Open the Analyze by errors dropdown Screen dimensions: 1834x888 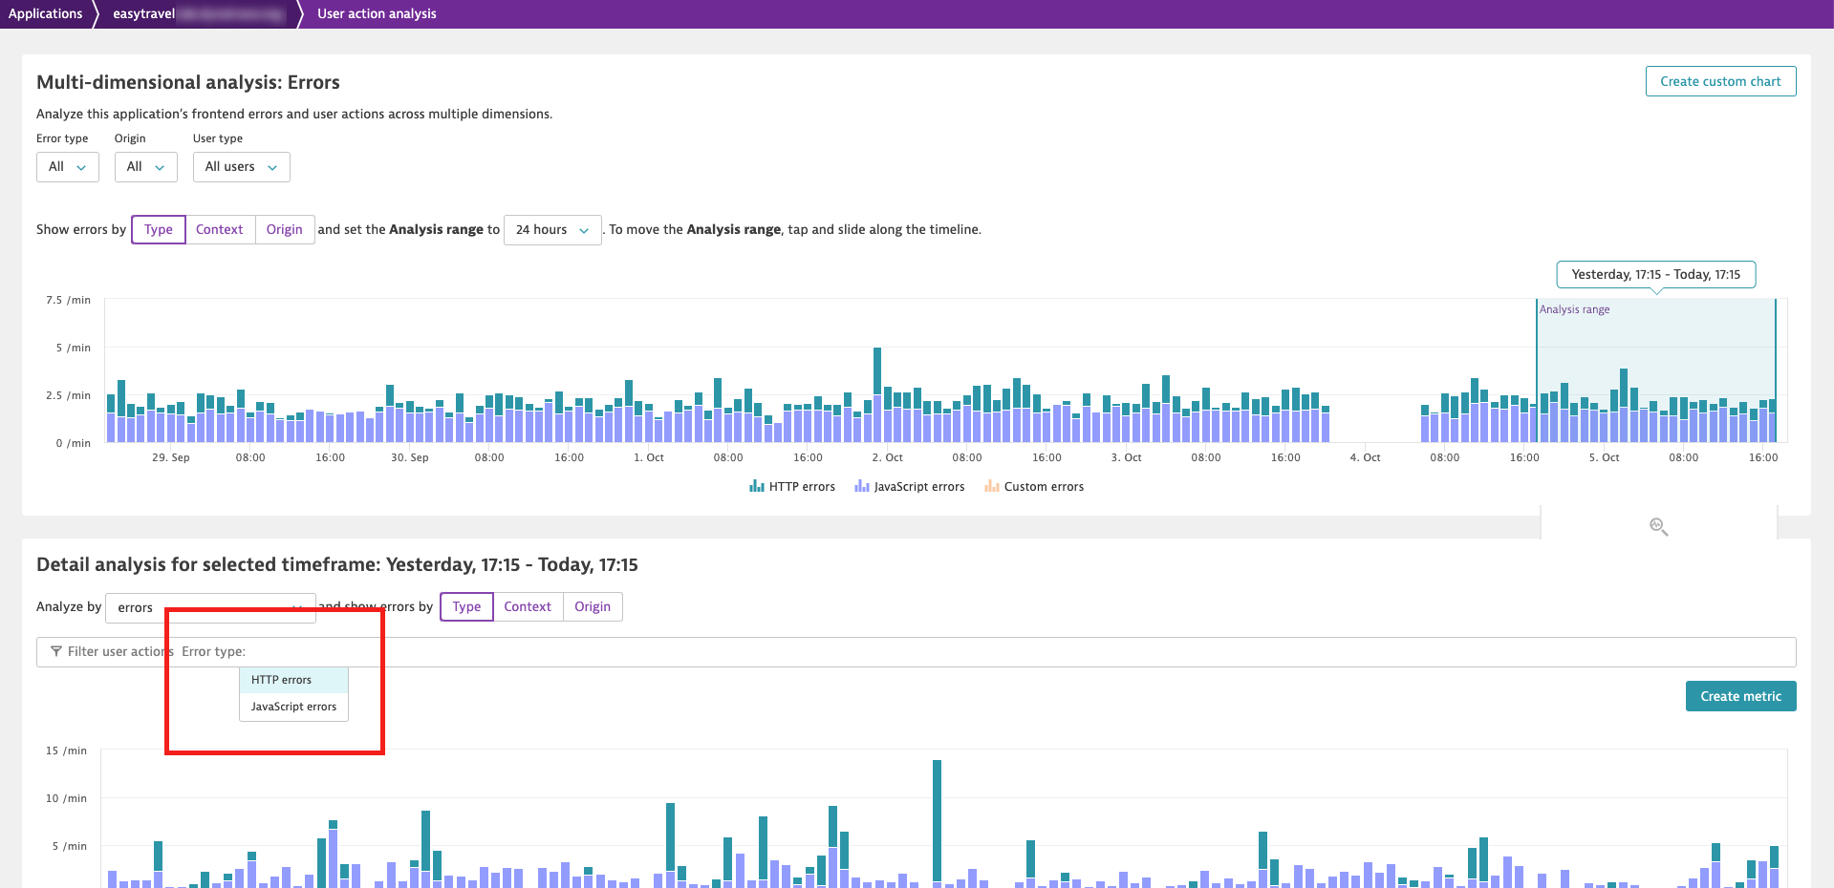pos(210,607)
